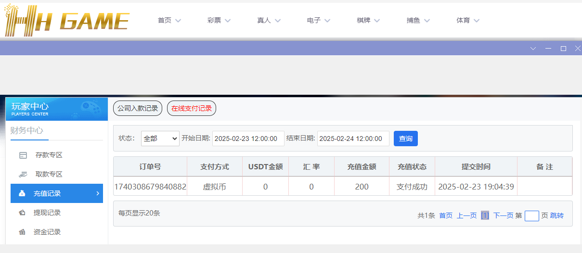Image resolution: width=582 pixels, height=253 pixels.
Task: Click the page number input box
Action: coord(531,215)
